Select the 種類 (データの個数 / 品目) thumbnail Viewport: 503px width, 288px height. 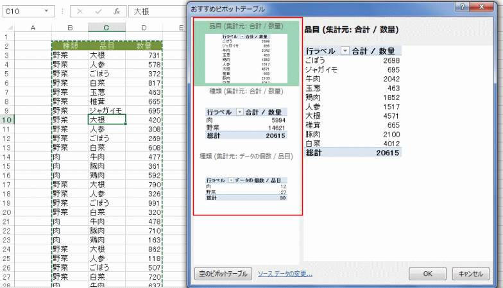[248, 180]
